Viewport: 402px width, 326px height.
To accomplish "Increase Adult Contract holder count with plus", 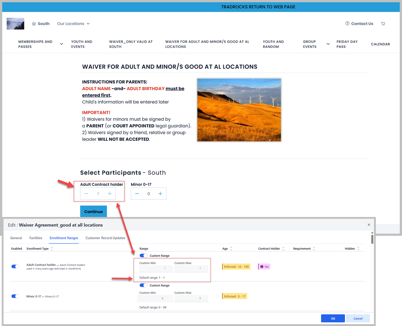I will 109,194.
